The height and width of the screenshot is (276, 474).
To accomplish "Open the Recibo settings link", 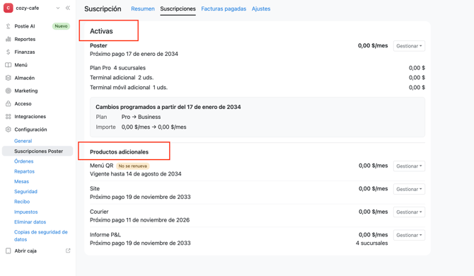I will point(22,202).
